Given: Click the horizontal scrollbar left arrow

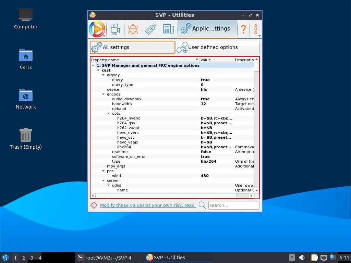Looking at the screenshot, I should click(x=93, y=196).
